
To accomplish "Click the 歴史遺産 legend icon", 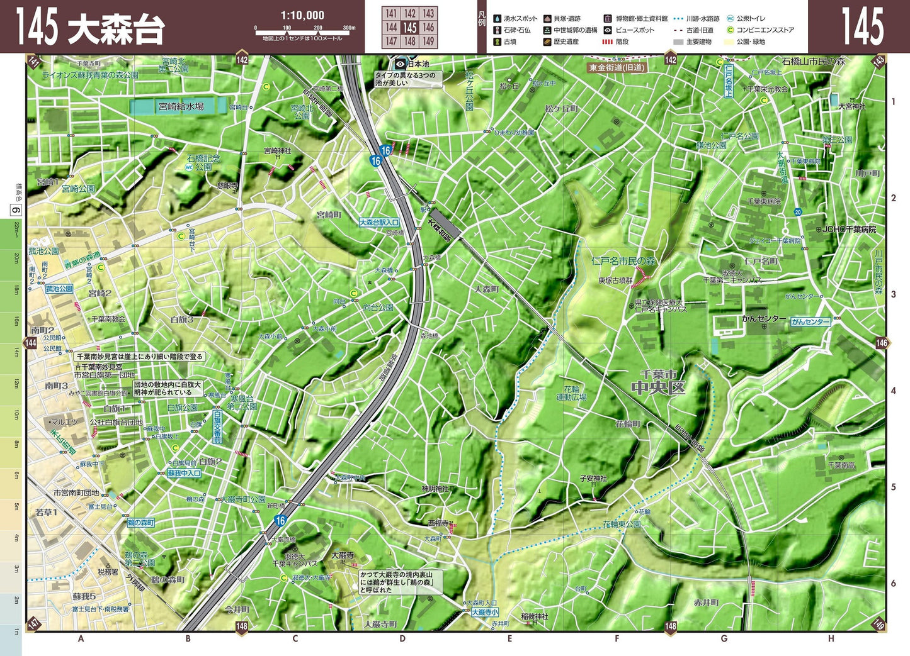I will (x=548, y=42).
